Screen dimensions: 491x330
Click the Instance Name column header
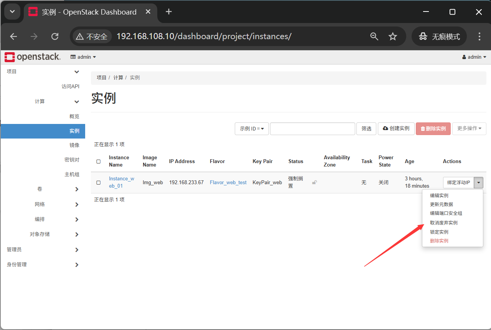tap(119, 161)
